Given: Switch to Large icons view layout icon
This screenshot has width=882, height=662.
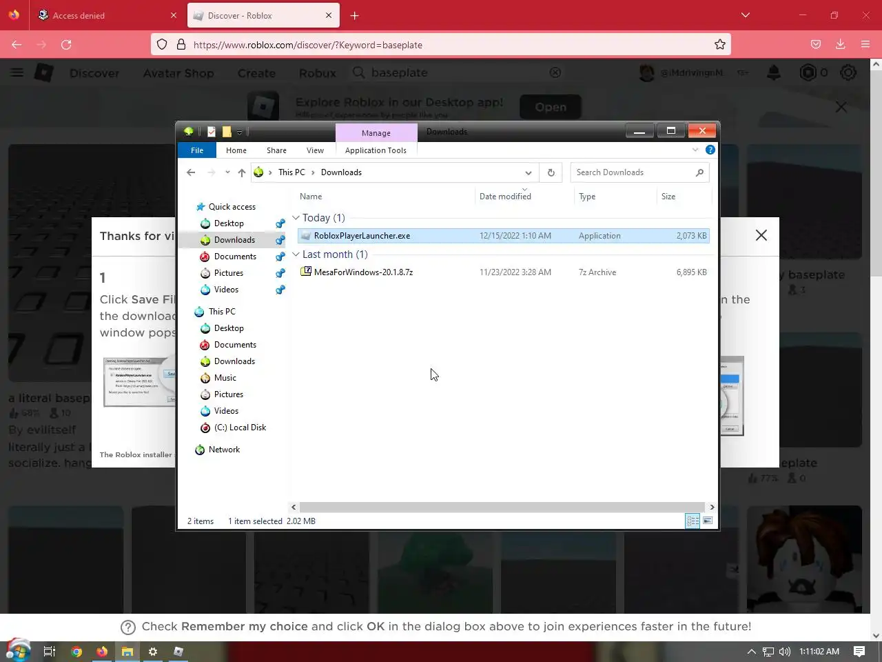Looking at the screenshot, I should (708, 521).
